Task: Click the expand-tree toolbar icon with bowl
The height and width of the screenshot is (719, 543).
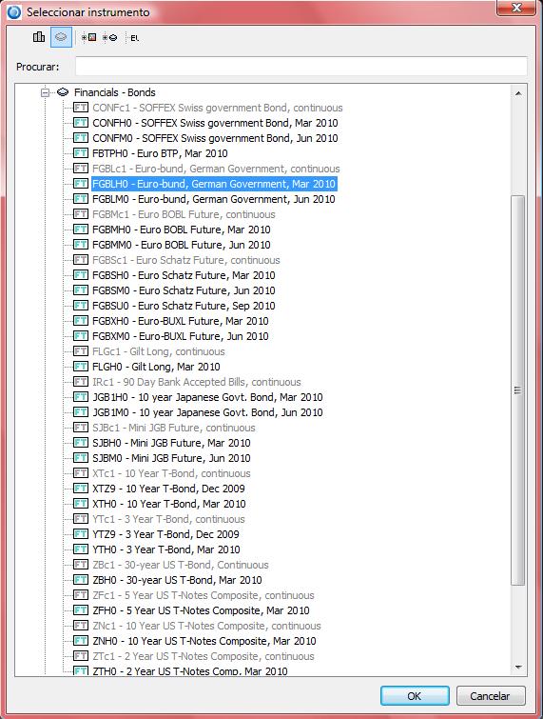Action: [x=110, y=37]
